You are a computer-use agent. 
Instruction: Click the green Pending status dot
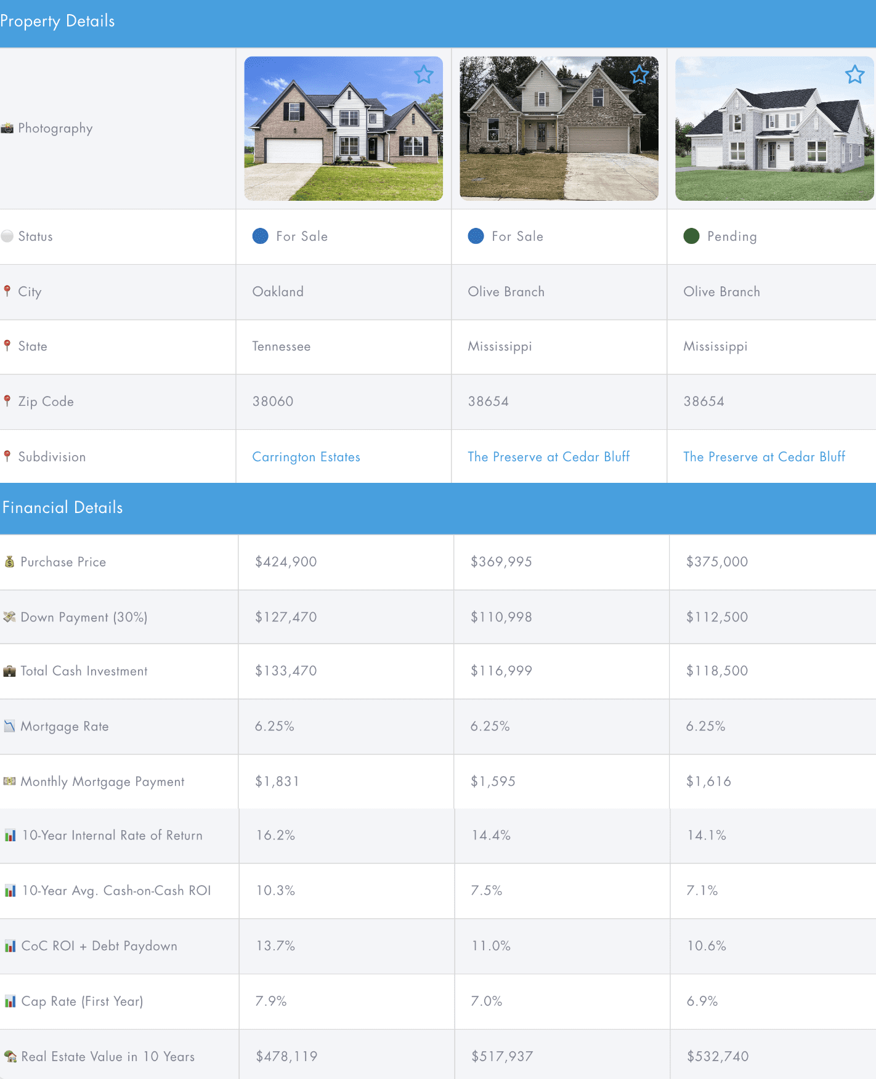(x=691, y=236)
